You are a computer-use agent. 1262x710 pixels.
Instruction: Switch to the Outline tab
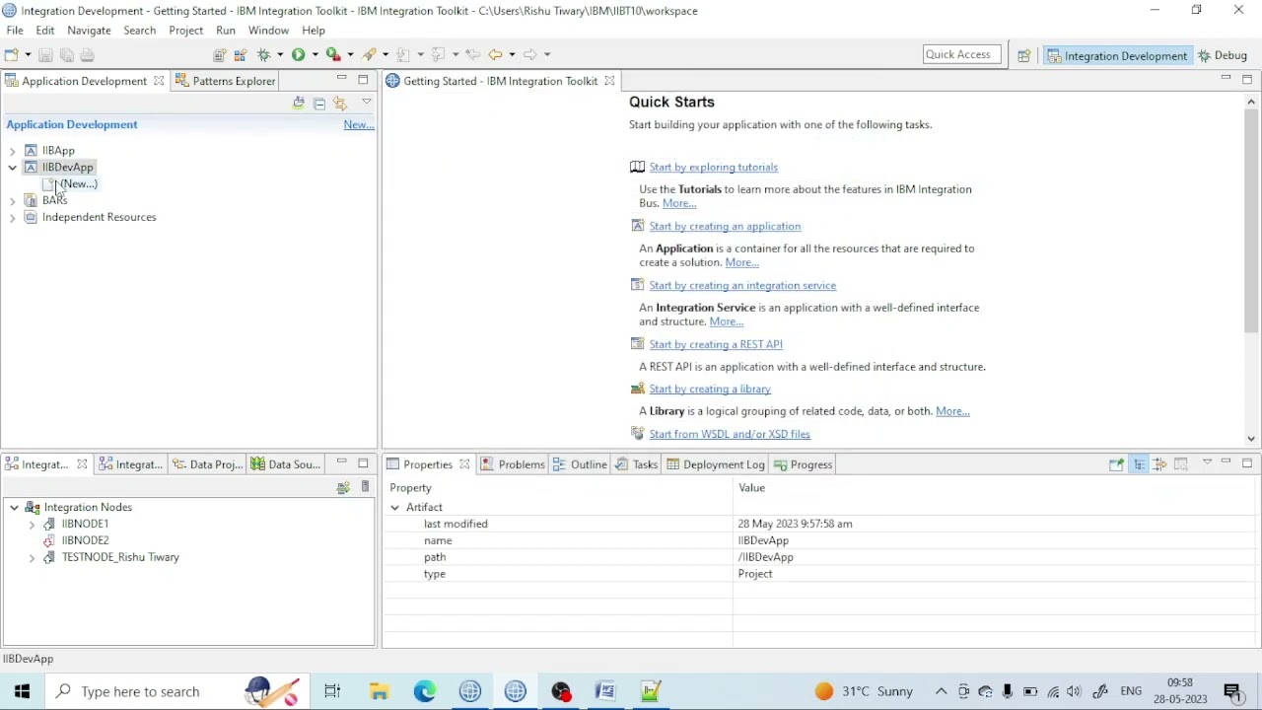(x=580, y=464)
